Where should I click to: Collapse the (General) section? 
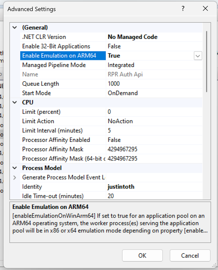tap(15, 27)
